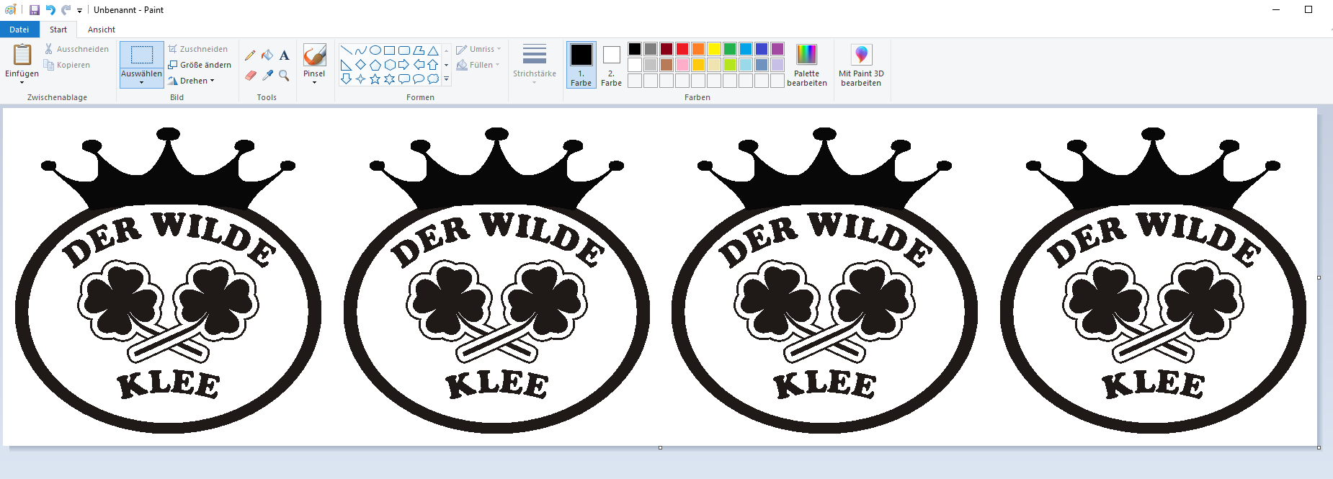Select the Four-point star shape
The image size is (1333, 479).
click(361, 79)
